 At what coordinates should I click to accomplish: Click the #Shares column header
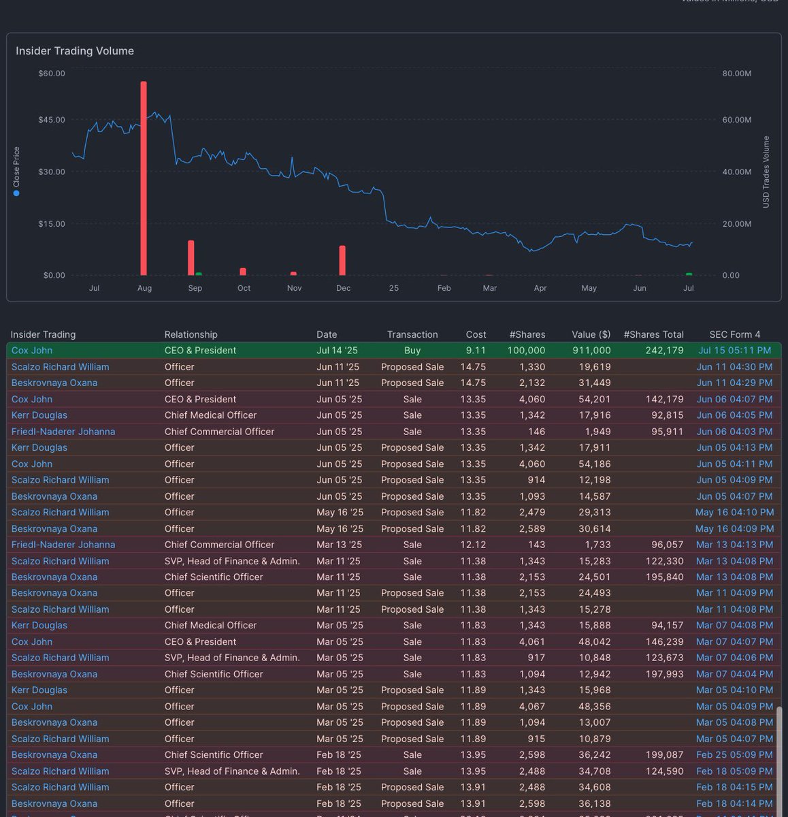point(527,334)
